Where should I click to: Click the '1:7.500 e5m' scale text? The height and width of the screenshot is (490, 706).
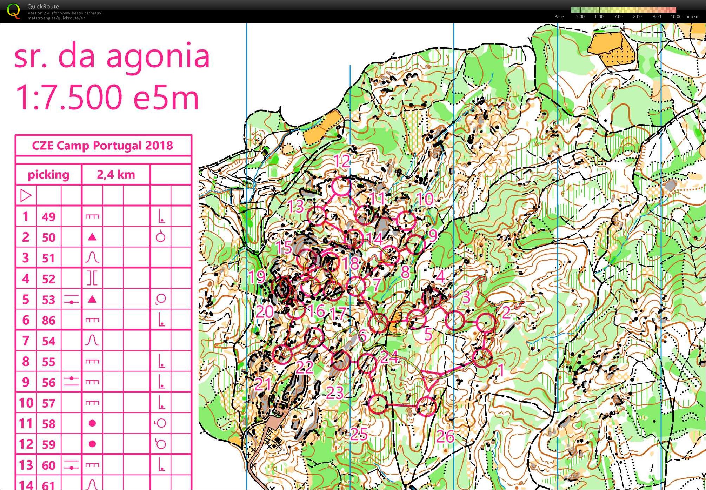[x=107, y=97]
